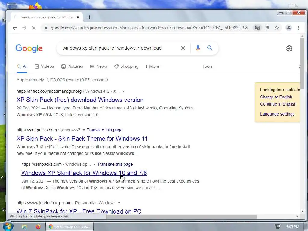Open the Windows Start orb

(8, 226)
